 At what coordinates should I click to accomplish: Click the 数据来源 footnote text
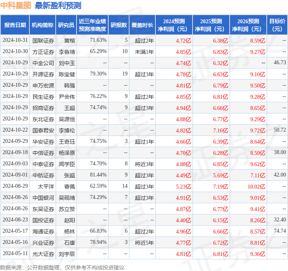(62, 267)
